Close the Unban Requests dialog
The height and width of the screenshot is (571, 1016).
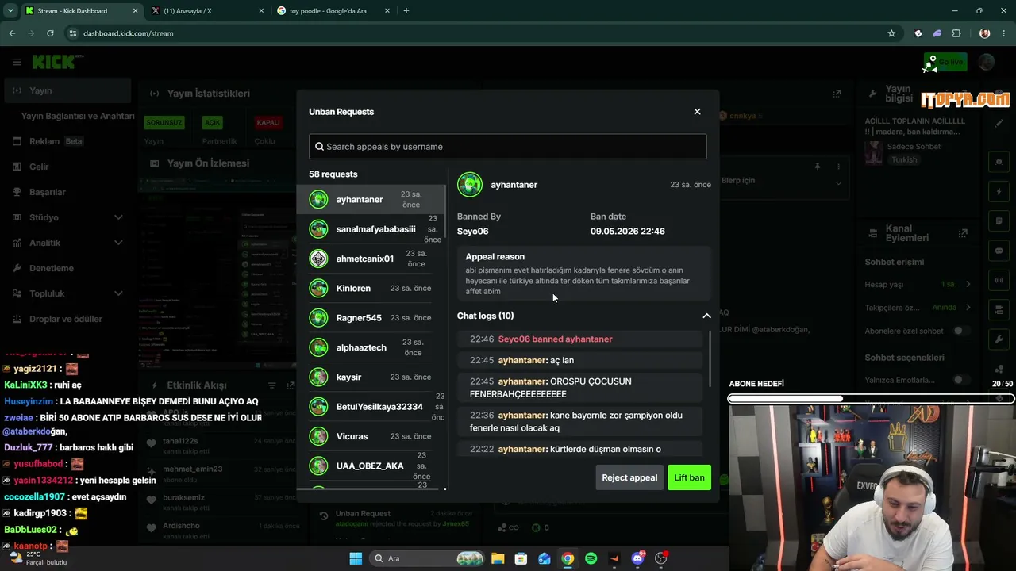tap(697, 112)
